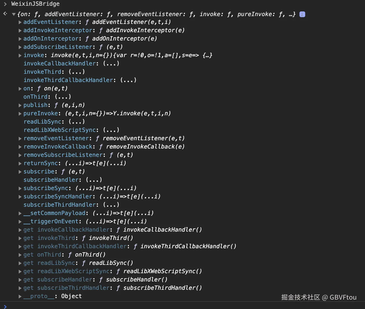The height and width of the screenshot is (309, 365).
Task: Select the subscribeThirdHandler() getter function value
Action: [159, 288]
